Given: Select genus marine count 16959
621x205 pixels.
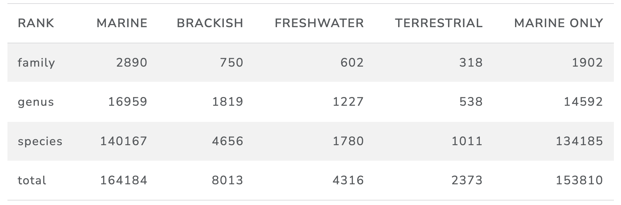Looking at the screenshot, I should (x=128, y=102).
